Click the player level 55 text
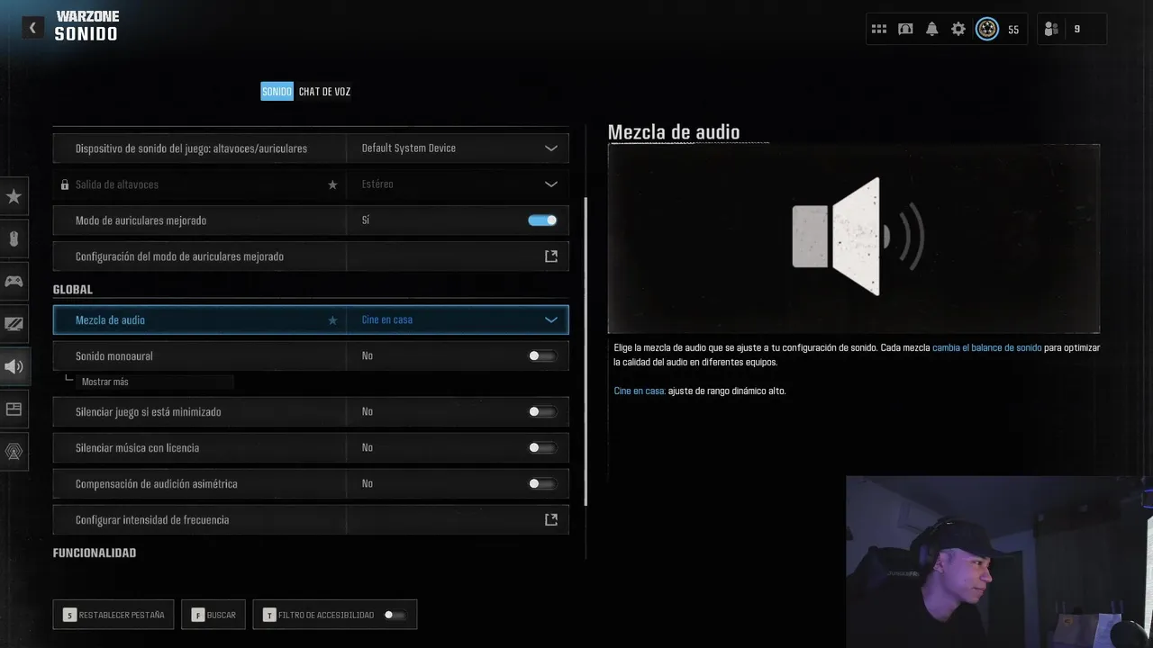 [1013, 30]
